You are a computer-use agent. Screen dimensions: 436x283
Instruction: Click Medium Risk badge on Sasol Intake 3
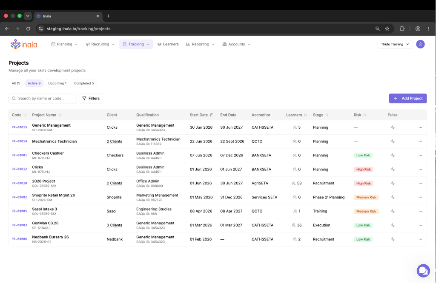366,211
